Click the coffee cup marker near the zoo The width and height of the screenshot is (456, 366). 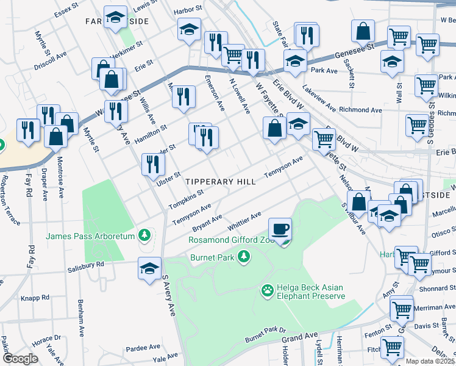pyautogui.click(x=280, y=229)
